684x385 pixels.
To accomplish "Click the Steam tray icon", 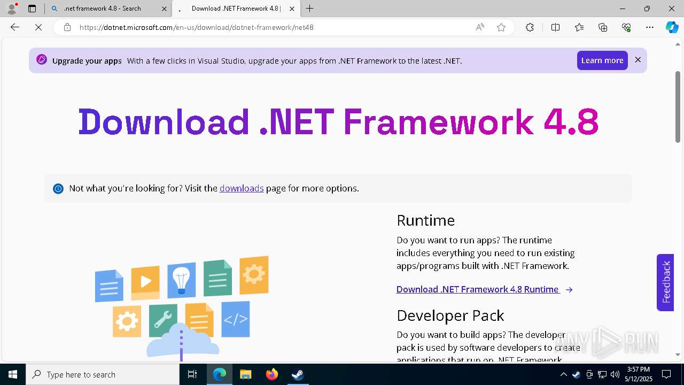I will point(576,374).
